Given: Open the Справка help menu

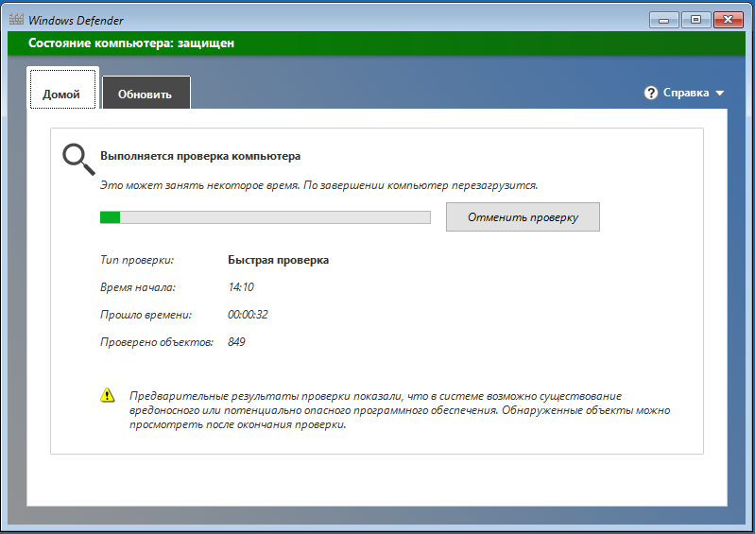Looking at the screenshot, I should [x=686, y=93].
